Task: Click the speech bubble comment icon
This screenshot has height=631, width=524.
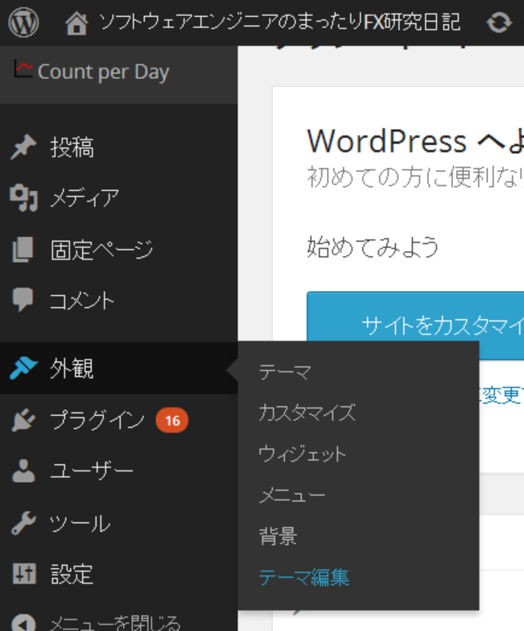Action: click(x=23, y=300)
